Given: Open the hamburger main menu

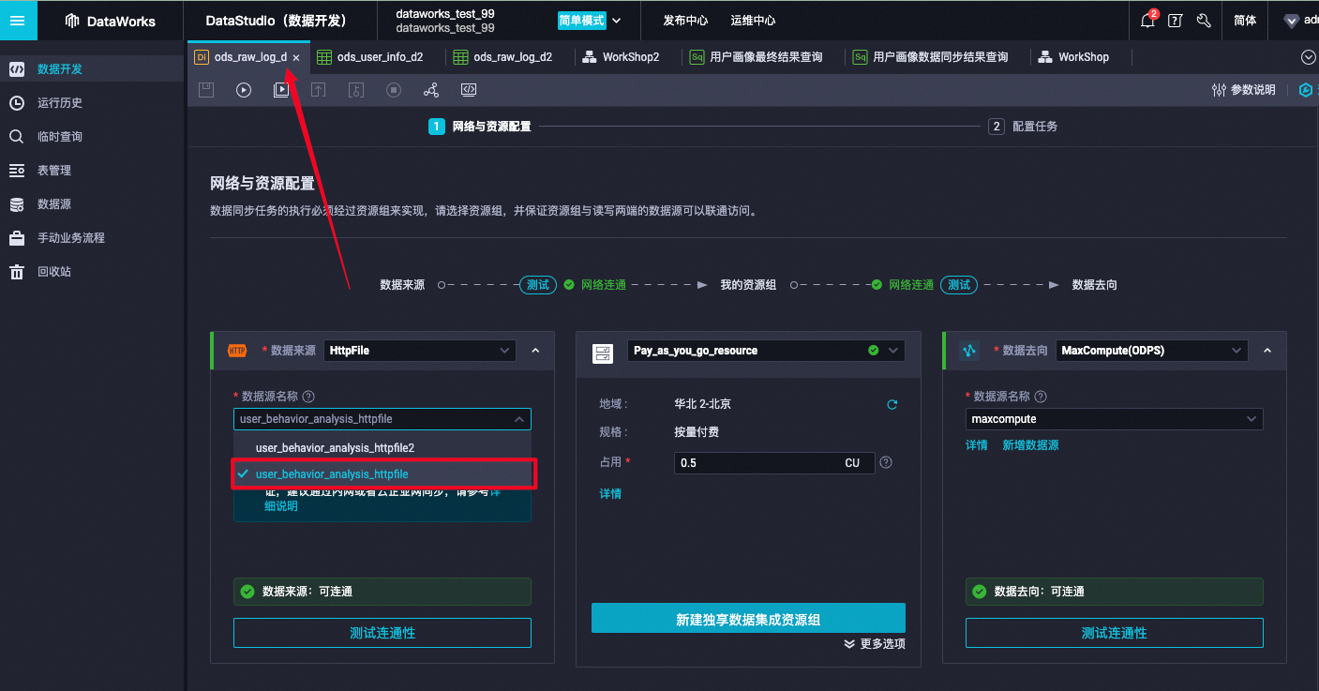Looking at the screenshot, I should click(x=18, y=20).
